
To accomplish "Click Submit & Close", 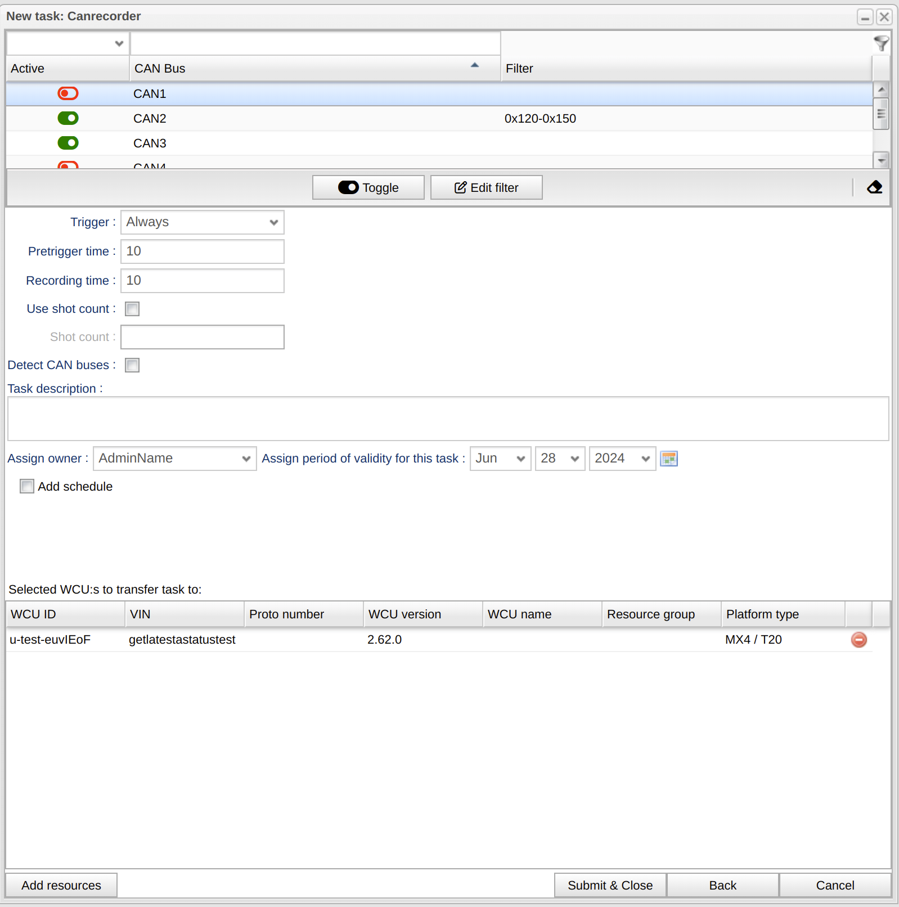I will pos(610,885).
